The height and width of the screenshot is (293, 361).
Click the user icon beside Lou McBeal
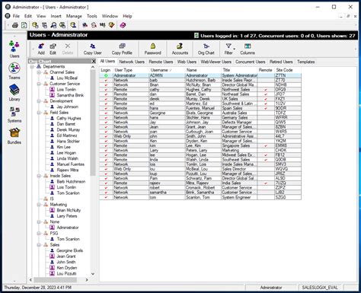coord(52,78)
